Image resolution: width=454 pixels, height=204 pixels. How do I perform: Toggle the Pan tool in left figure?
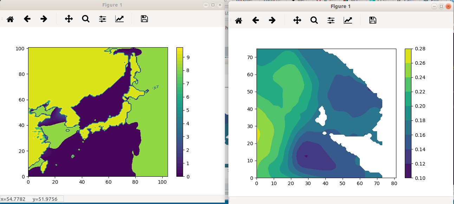point(69,19)
